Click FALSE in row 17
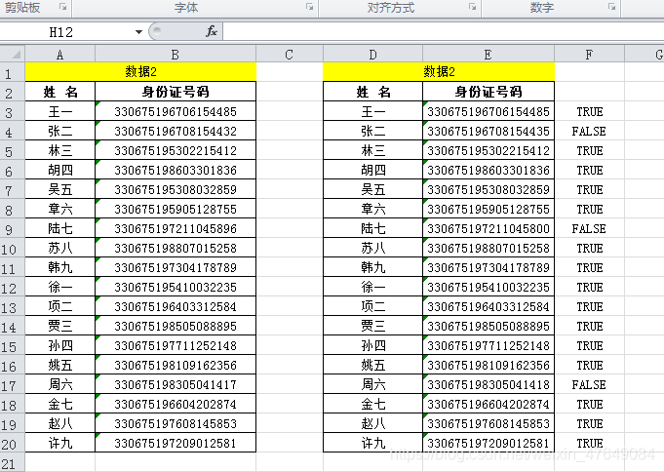 click(589, 384)
